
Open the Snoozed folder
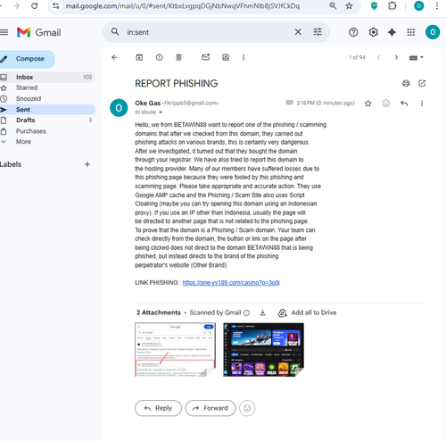point(47,98)
